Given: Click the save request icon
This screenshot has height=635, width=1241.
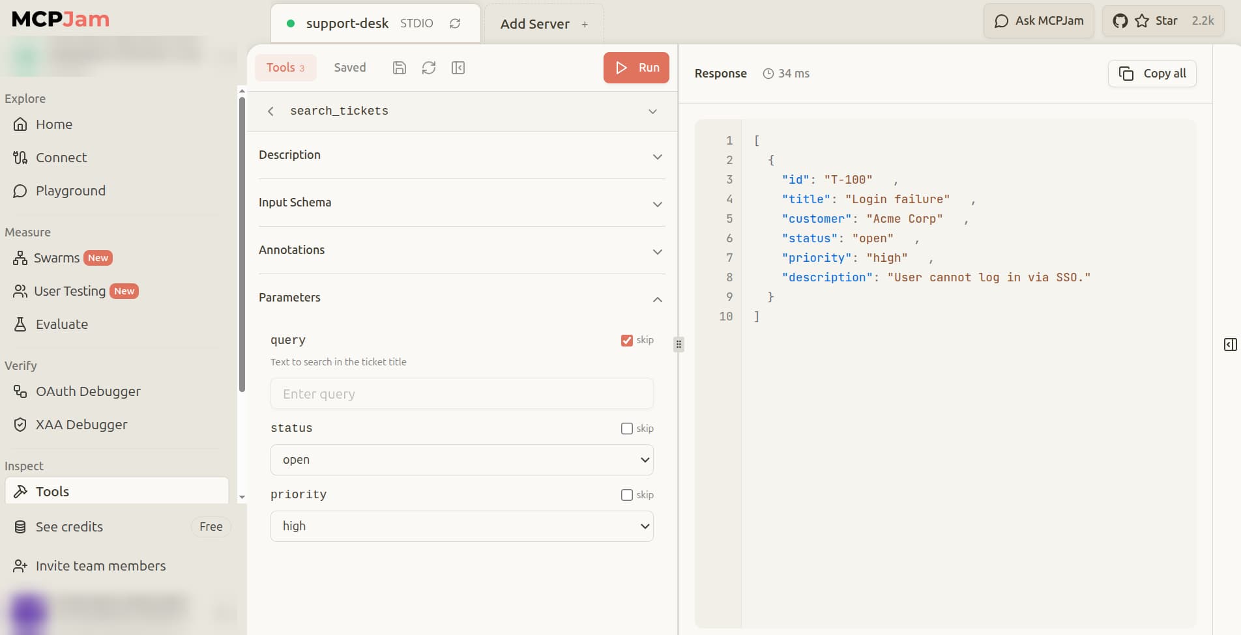Looking at the screenshot, I should [x=400, y=68].
